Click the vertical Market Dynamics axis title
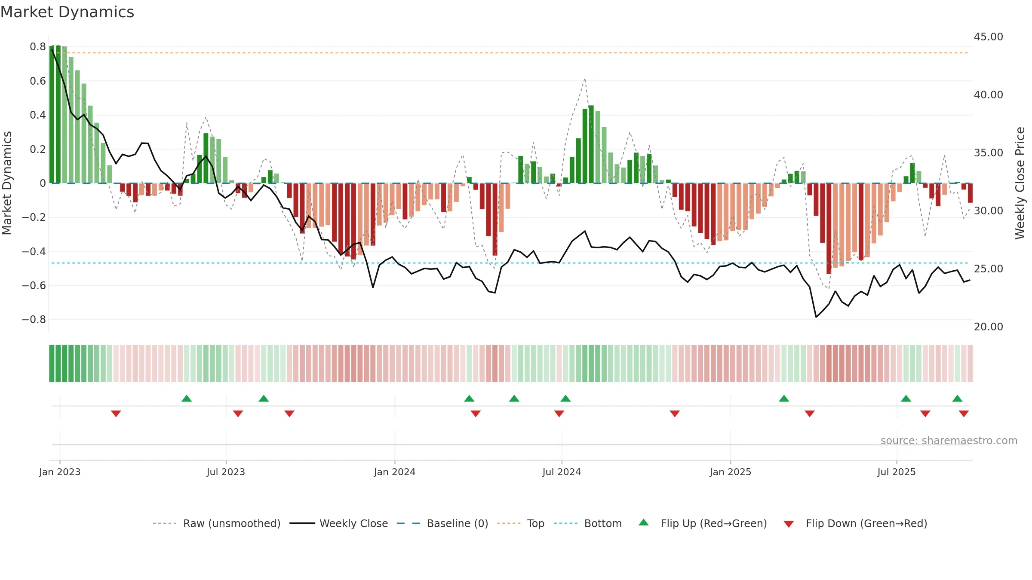The width and height of the screenshot is (1032, 580). pyautogui.click(x=7, y=183)
